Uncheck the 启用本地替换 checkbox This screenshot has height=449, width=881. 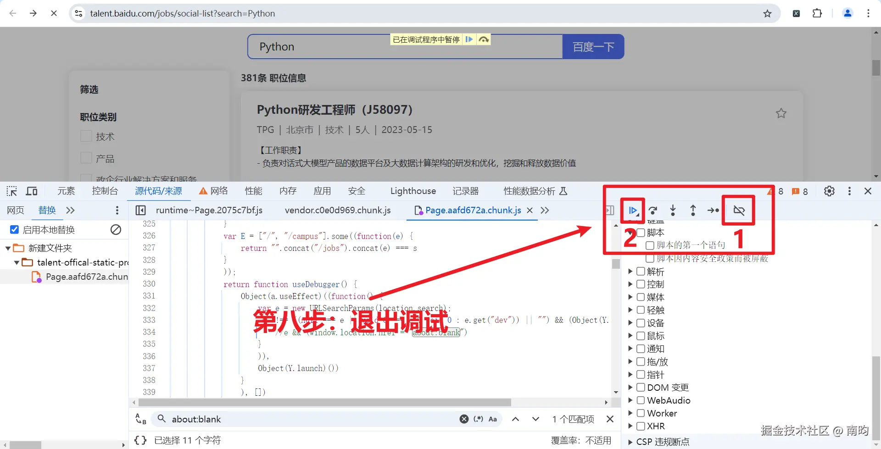point(14,229)
